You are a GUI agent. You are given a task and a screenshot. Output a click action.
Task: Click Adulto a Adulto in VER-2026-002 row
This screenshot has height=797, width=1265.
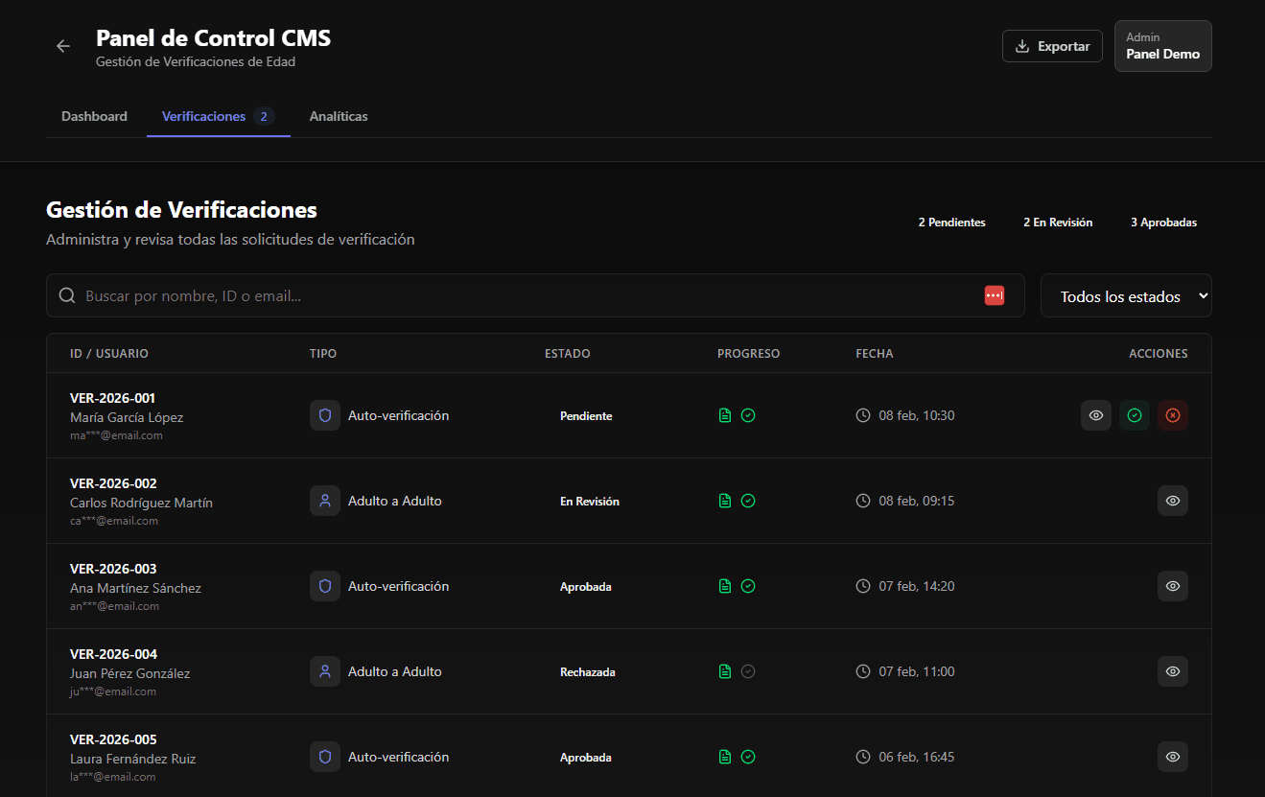click(x=395, y=501)
